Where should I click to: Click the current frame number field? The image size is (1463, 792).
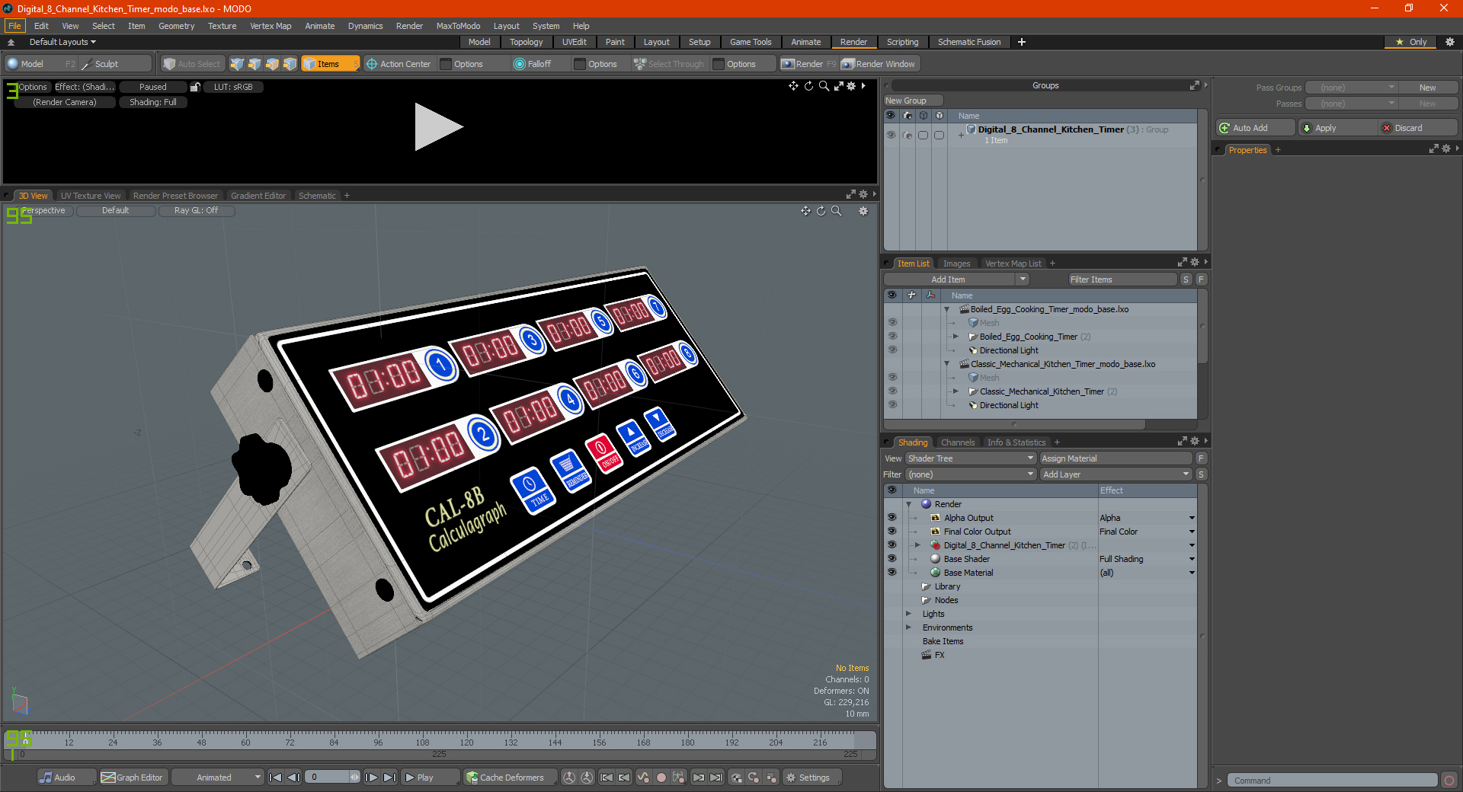[x=328, y=778]
